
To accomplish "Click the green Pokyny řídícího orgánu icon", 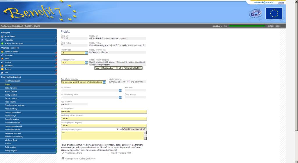I will click(x=2, y=43).
